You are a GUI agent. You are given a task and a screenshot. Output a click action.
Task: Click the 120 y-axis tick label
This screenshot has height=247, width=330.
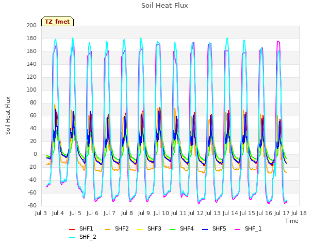31,77
